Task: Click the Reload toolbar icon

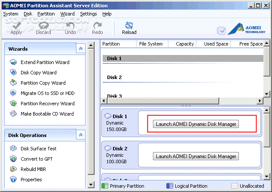Action: tap(129, 28)
